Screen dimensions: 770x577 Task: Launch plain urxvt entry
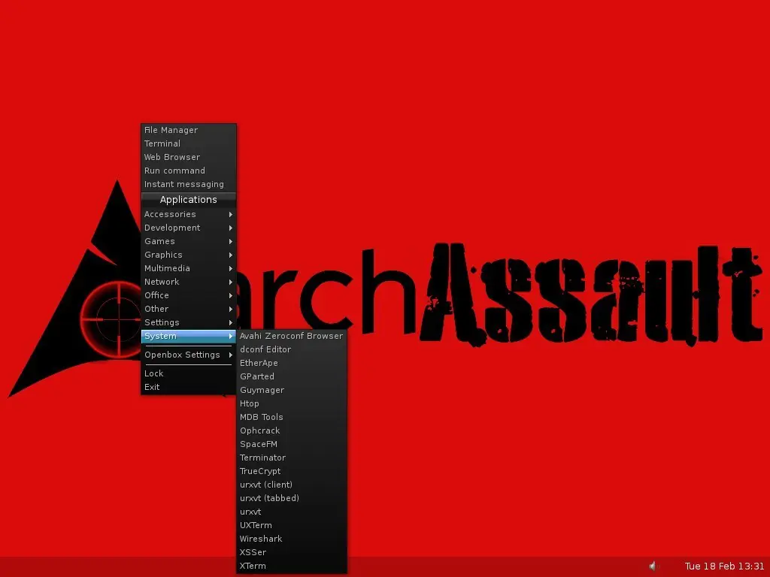coord(292,512)
